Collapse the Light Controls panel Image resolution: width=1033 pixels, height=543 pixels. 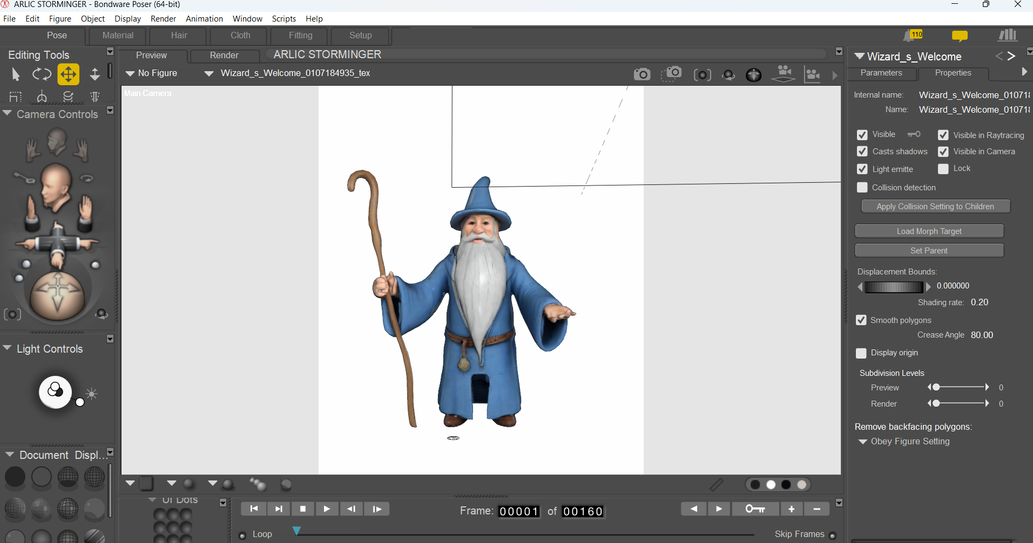click(x=7, y=348)
